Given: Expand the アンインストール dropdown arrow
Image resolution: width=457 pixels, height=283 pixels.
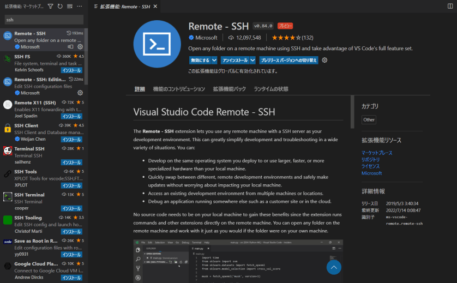Looking at the screenshot, I should (x=252, y=60).
